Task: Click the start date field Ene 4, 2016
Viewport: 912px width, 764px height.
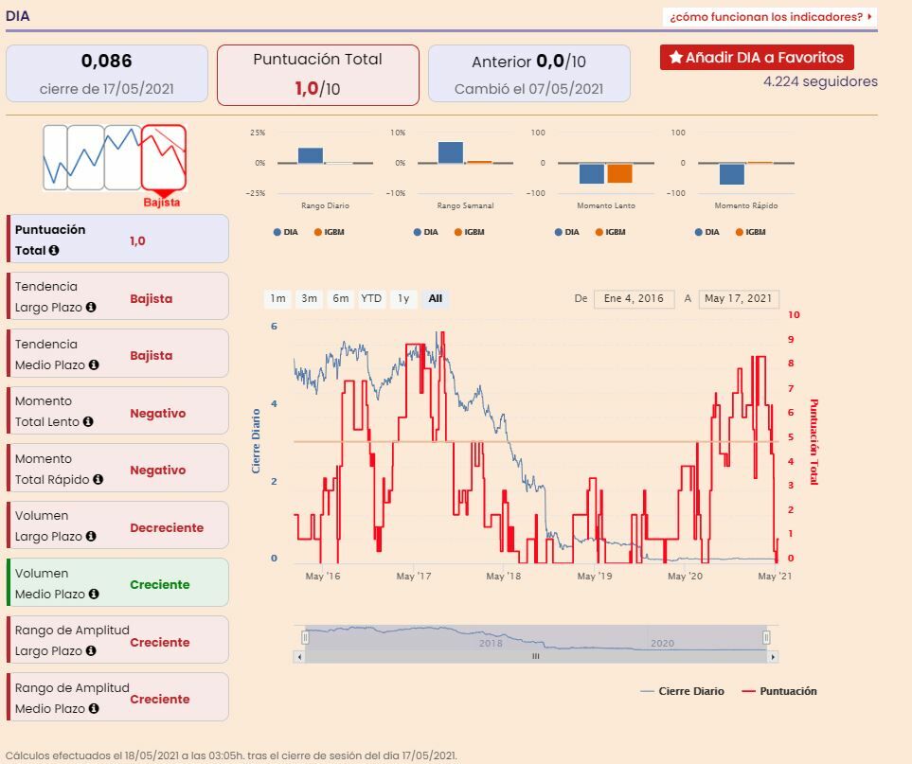Action: point(634,299)
